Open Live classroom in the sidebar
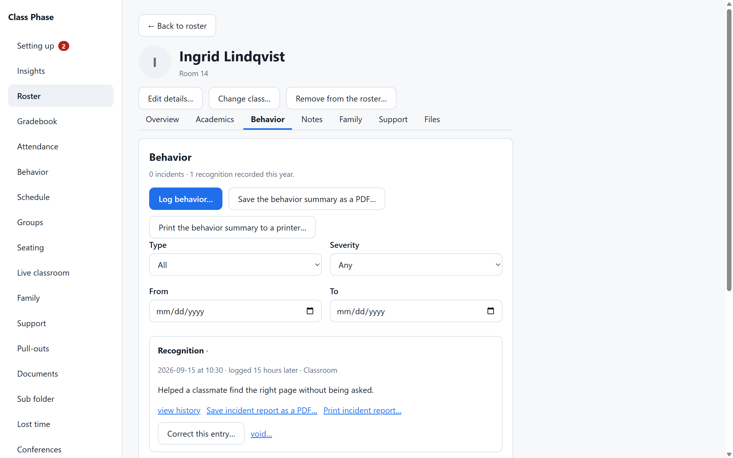This screenshot has height=458, width=733. coord(61,273)
